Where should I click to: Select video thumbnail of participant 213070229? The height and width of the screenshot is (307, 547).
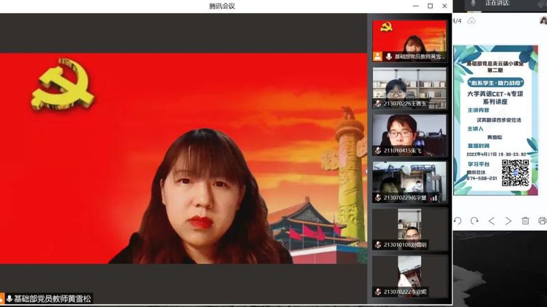pyautogui.click(x=409, y=182)
